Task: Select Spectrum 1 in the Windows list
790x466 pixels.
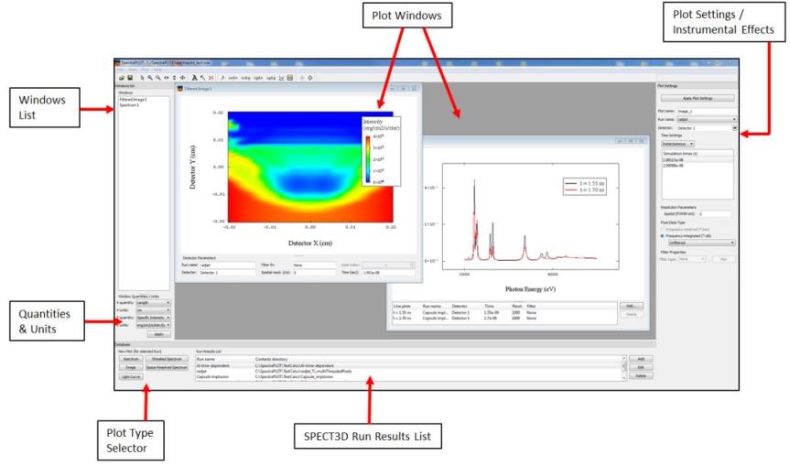Action: pyautogui.click(x=131, y=104)
